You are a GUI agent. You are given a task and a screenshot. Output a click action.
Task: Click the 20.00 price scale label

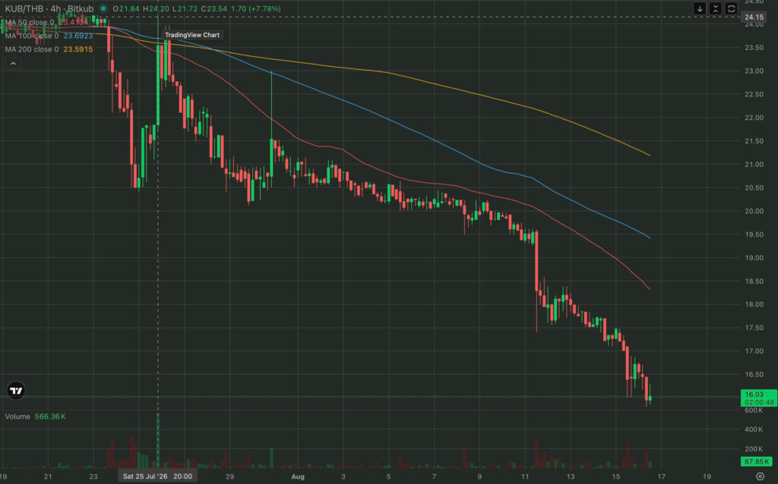(754, 211)
